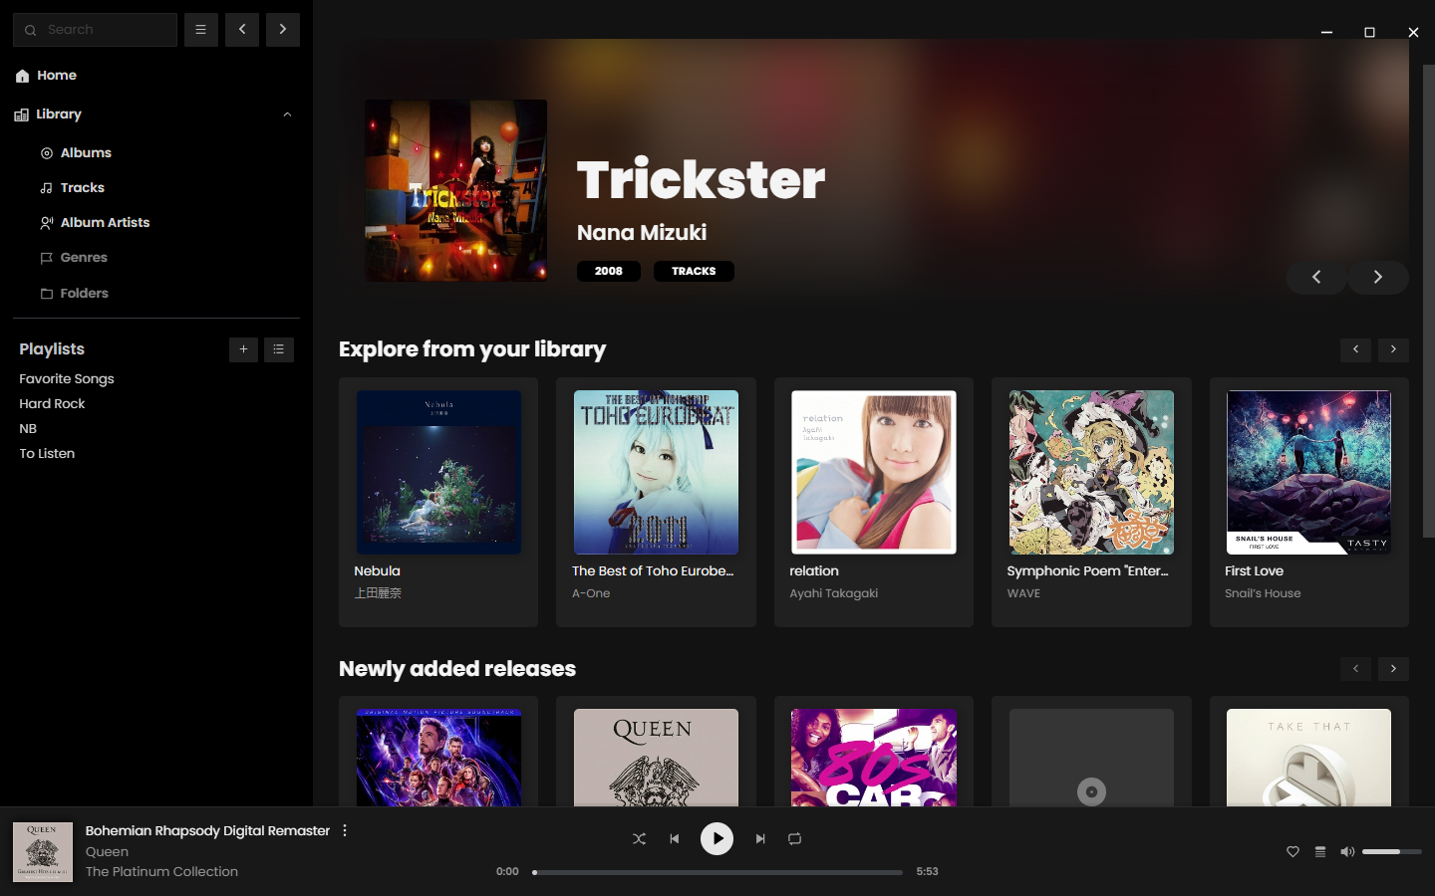Mute the volume speaker icon
The image size is (1435, 896).
click(1347, 852)
